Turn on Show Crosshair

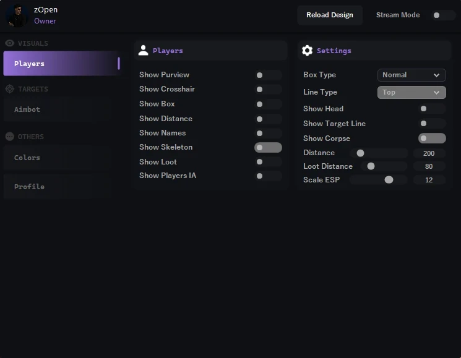click(x=267, y=90)
